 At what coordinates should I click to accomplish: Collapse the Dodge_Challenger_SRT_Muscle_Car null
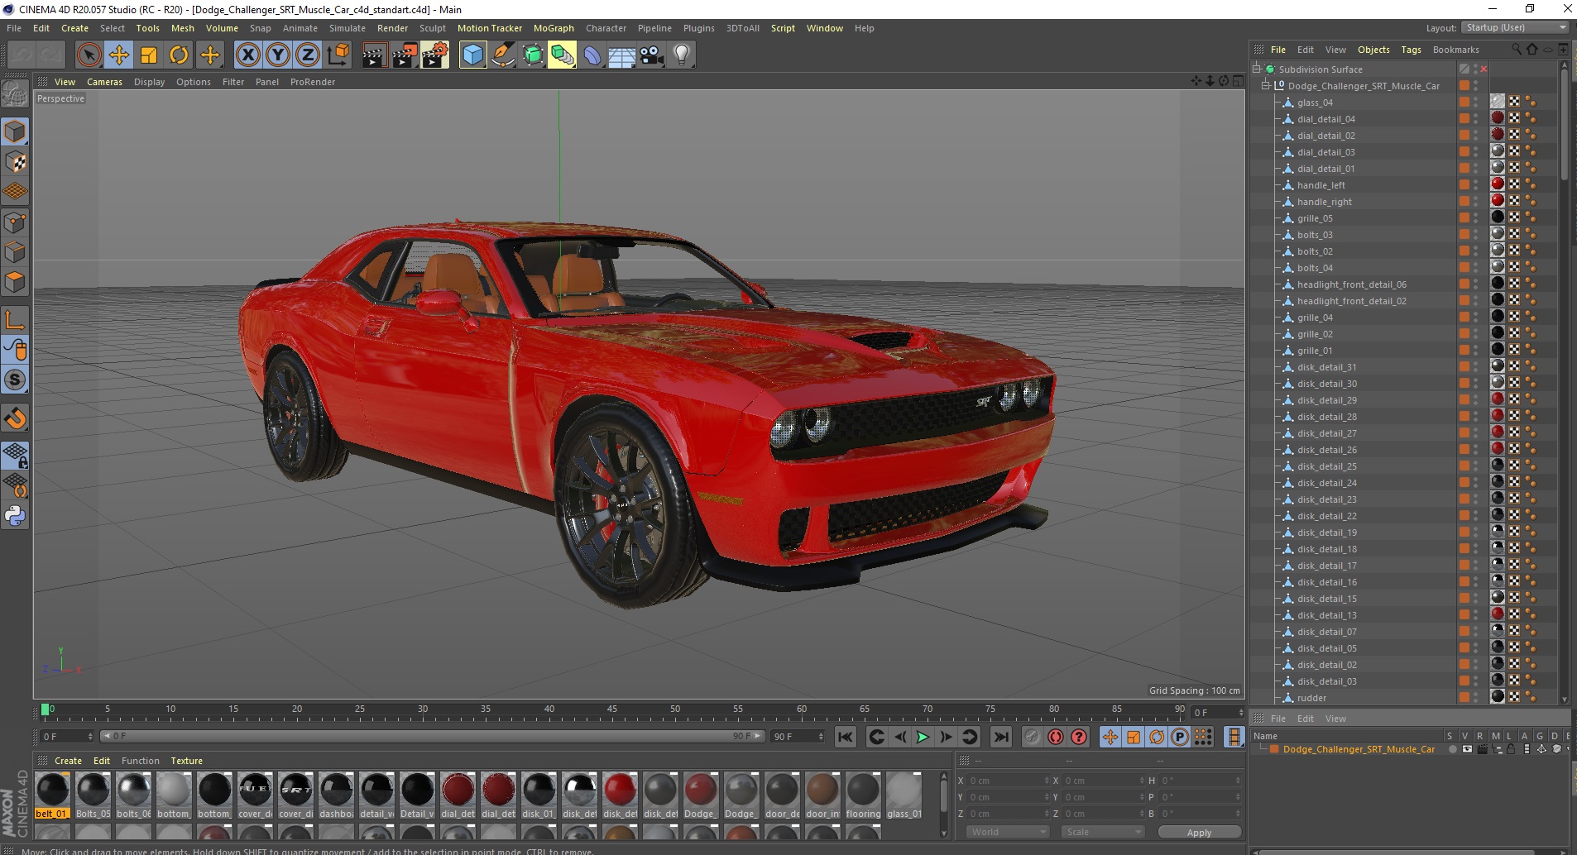pos(1265,85)
